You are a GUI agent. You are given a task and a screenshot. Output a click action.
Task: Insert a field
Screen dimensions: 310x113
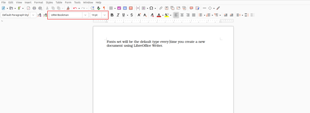pos(143,8)
